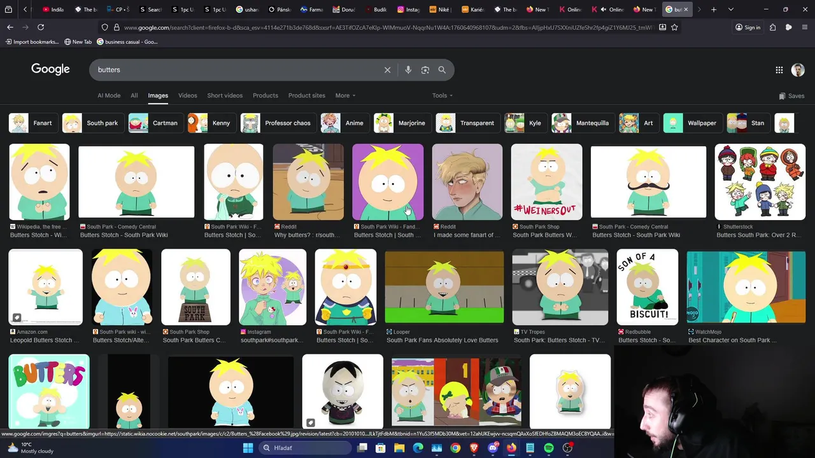Launch Spotify from the taskbar
Viewport: 815px width, 458px height.
click(549, 448)
